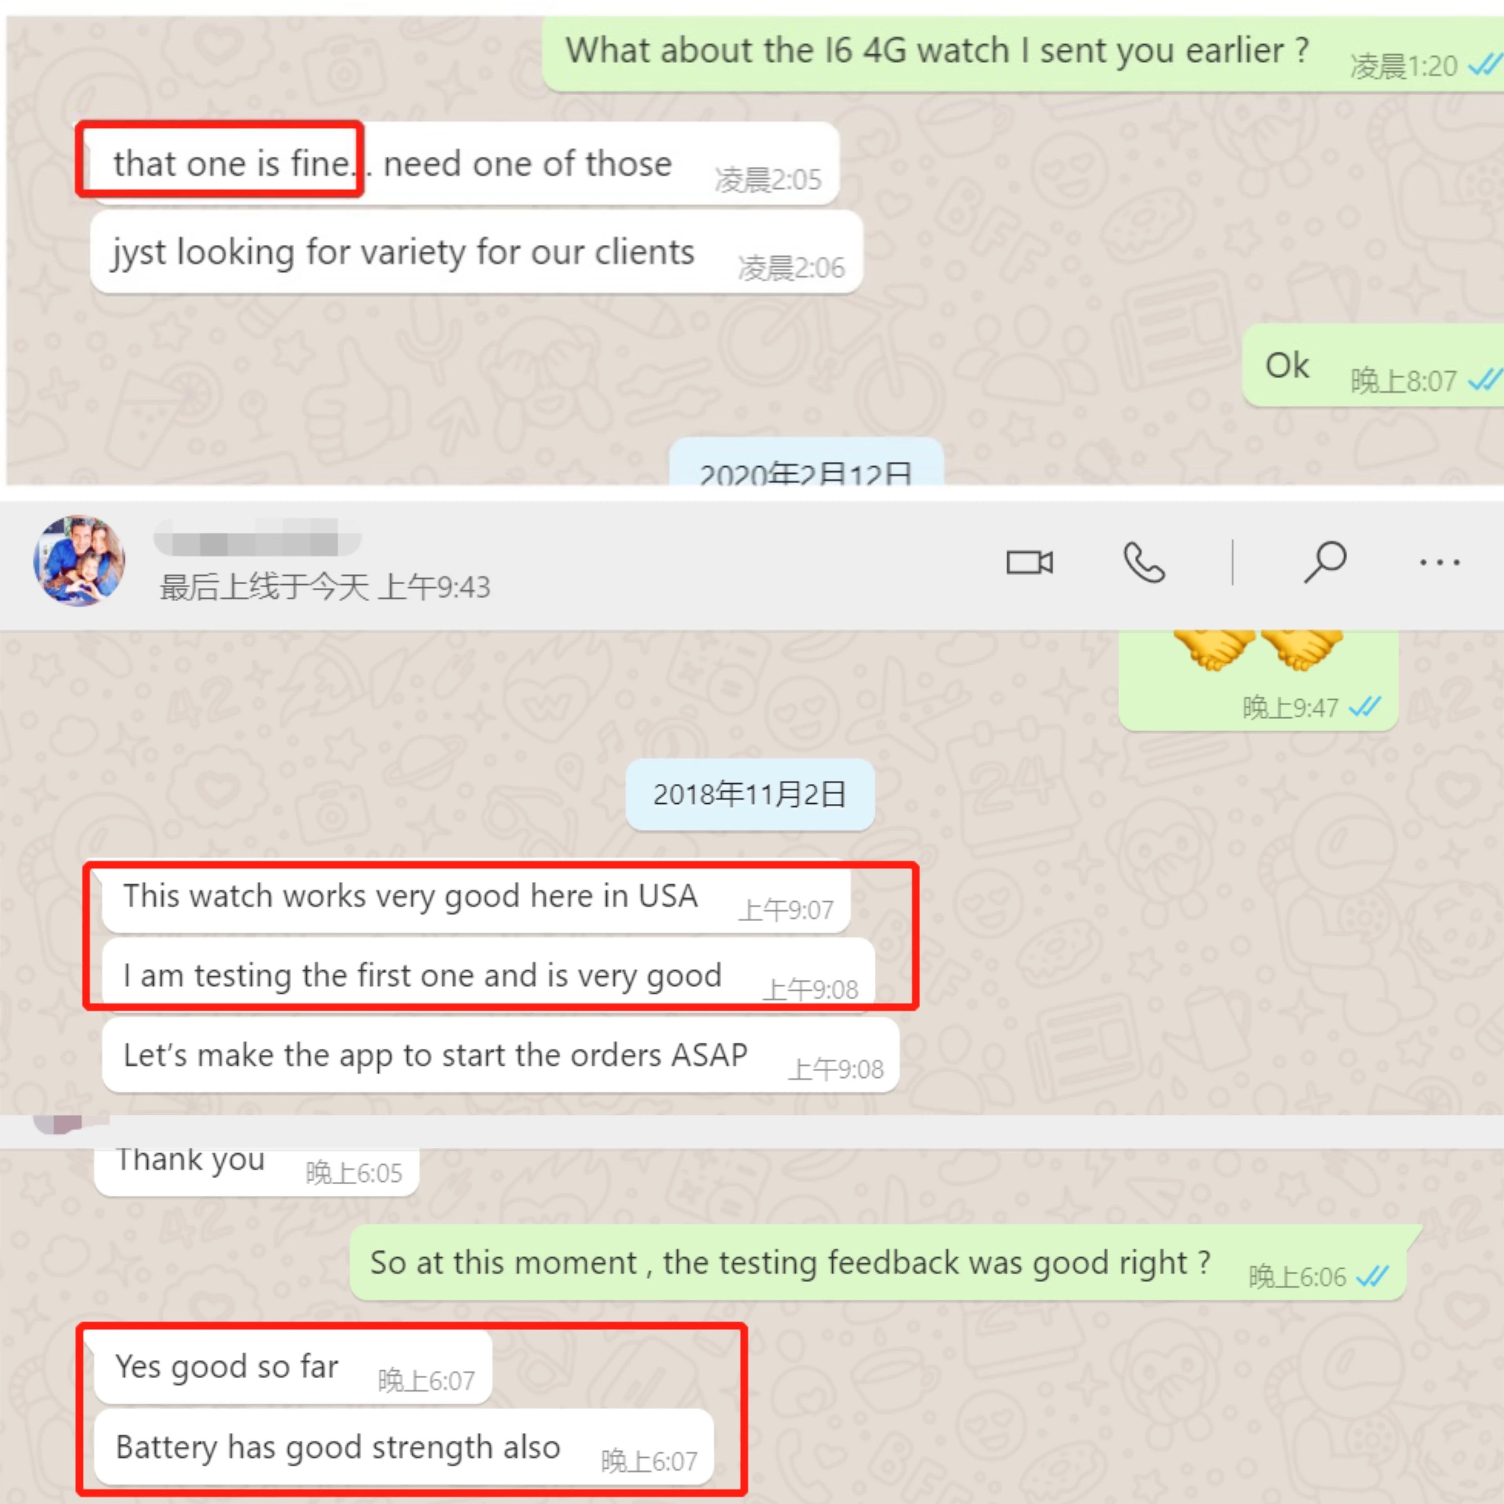Start a video call with the contact
The image size is (1504, 1504).
coord(1029,561)
